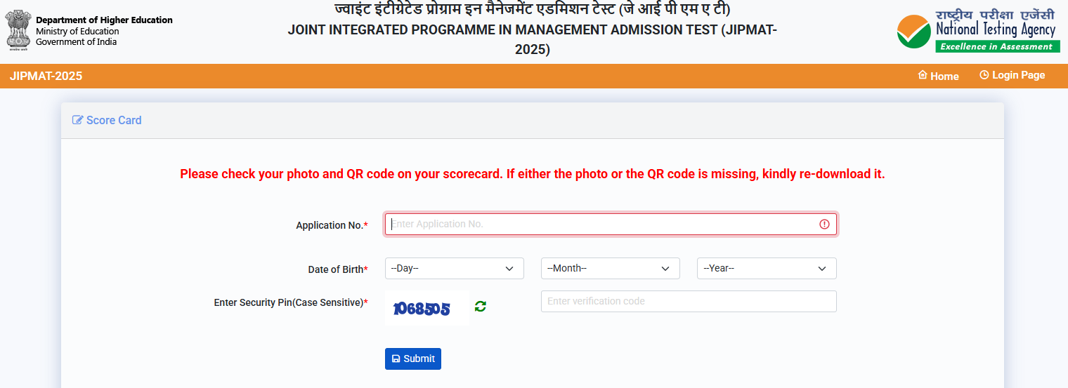Expand the Month dropdown

(610, 268)
